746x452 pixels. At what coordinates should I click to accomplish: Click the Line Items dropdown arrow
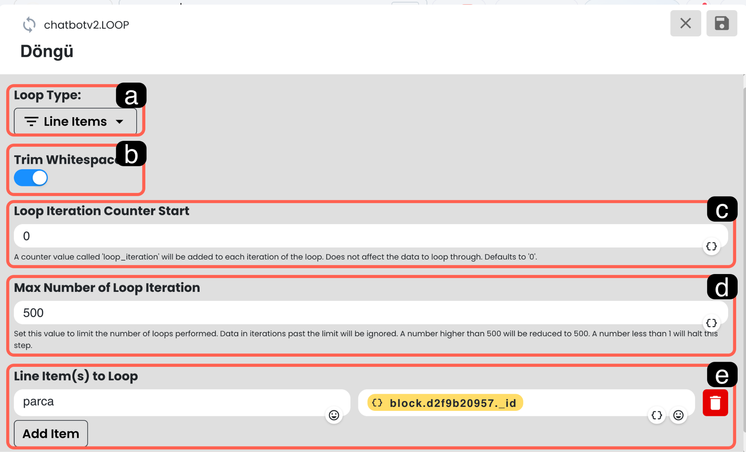click(119, 122)
